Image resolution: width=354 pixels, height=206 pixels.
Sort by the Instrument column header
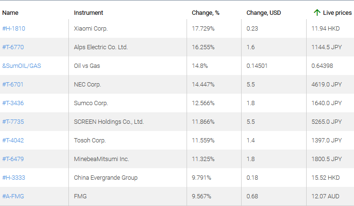pos(88,13)
